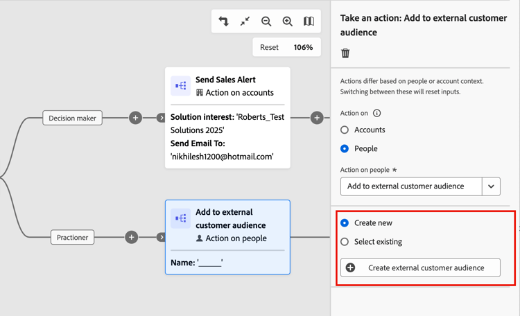The height and width of the screenshot is (316, 520).
Task: Choose the Select existing radio option
Action: [x=345, y=242]
